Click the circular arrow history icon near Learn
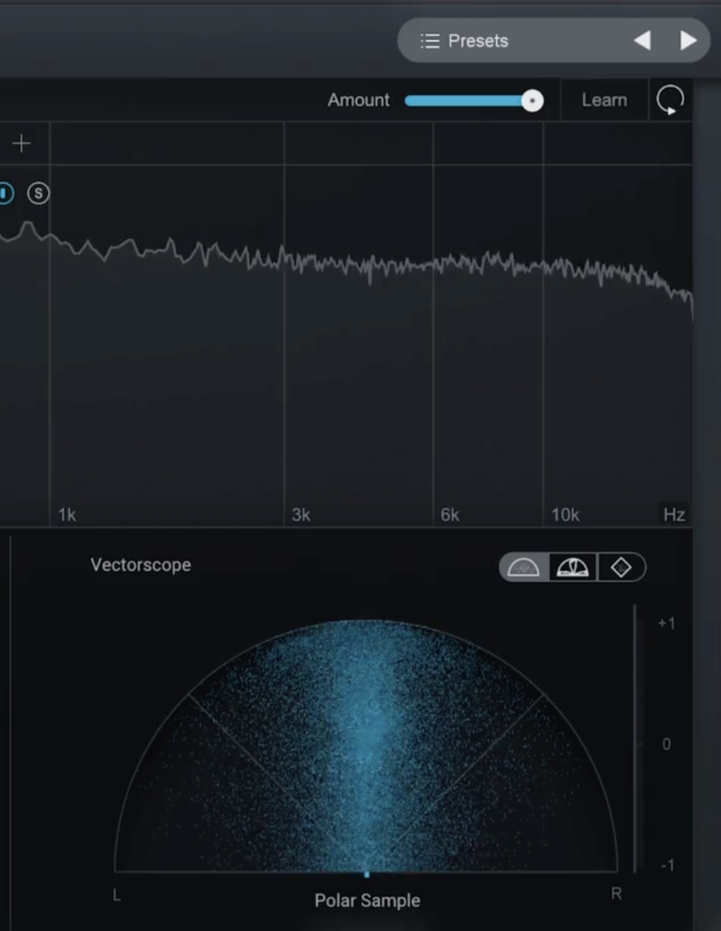 click(671, 100)
